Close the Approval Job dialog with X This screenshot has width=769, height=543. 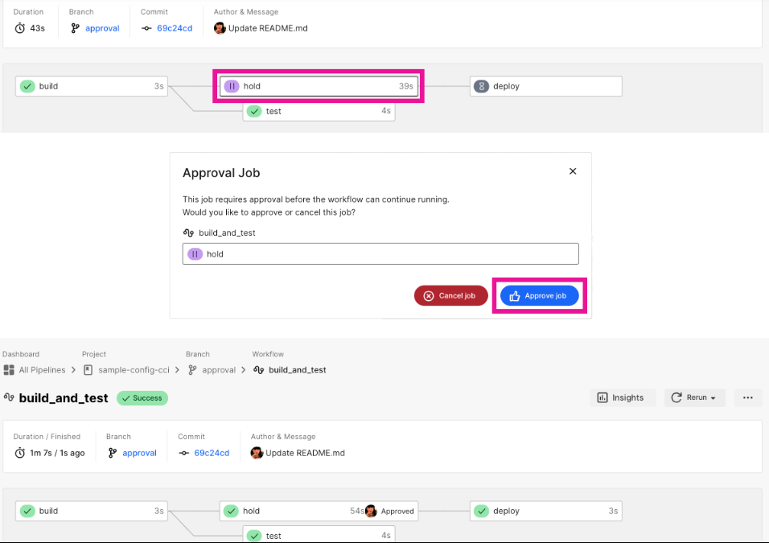(573, 171)
